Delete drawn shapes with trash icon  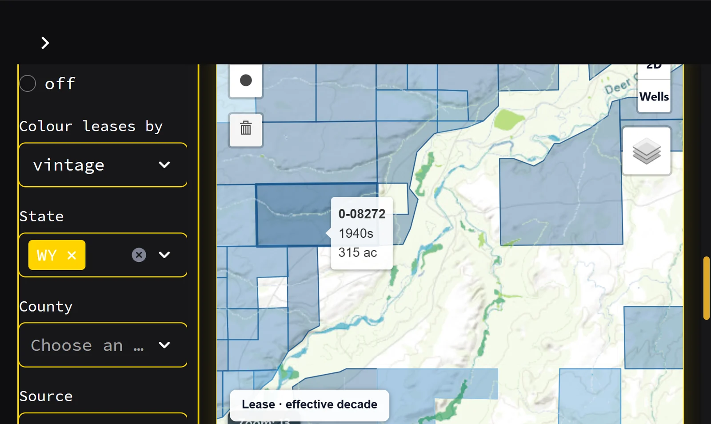pyautogui.click(x=246, y=129)
